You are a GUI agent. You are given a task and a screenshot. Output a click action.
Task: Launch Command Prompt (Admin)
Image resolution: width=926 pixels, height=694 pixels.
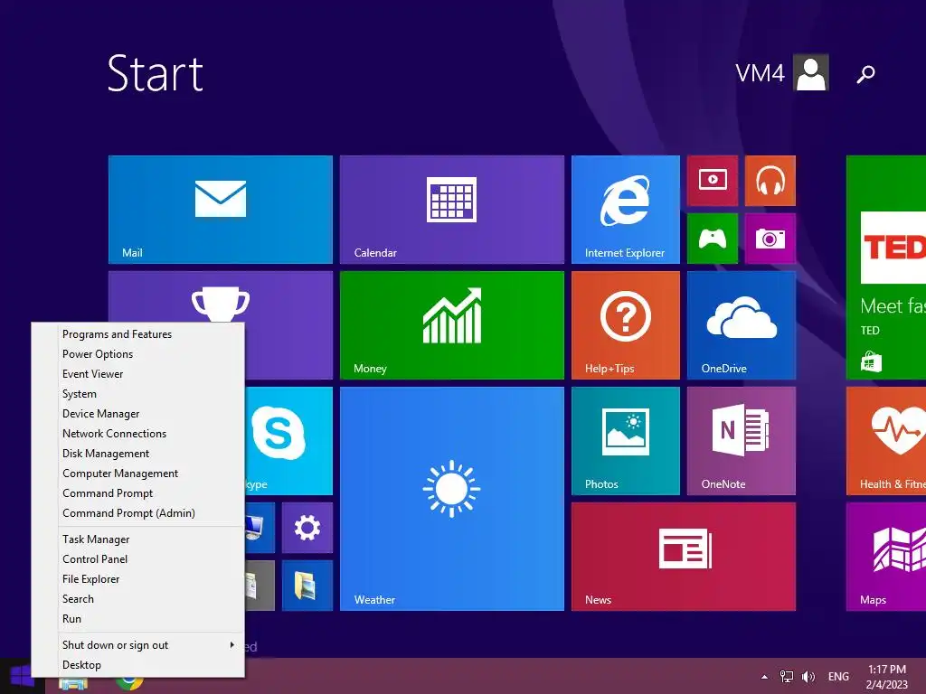click(138, 513)
